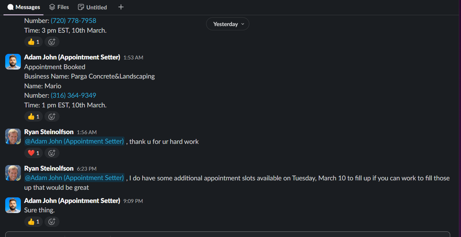Screen dimensions: 461x237
Task: Toggle heart reaction on thank-you message
Action: point(33,153)
